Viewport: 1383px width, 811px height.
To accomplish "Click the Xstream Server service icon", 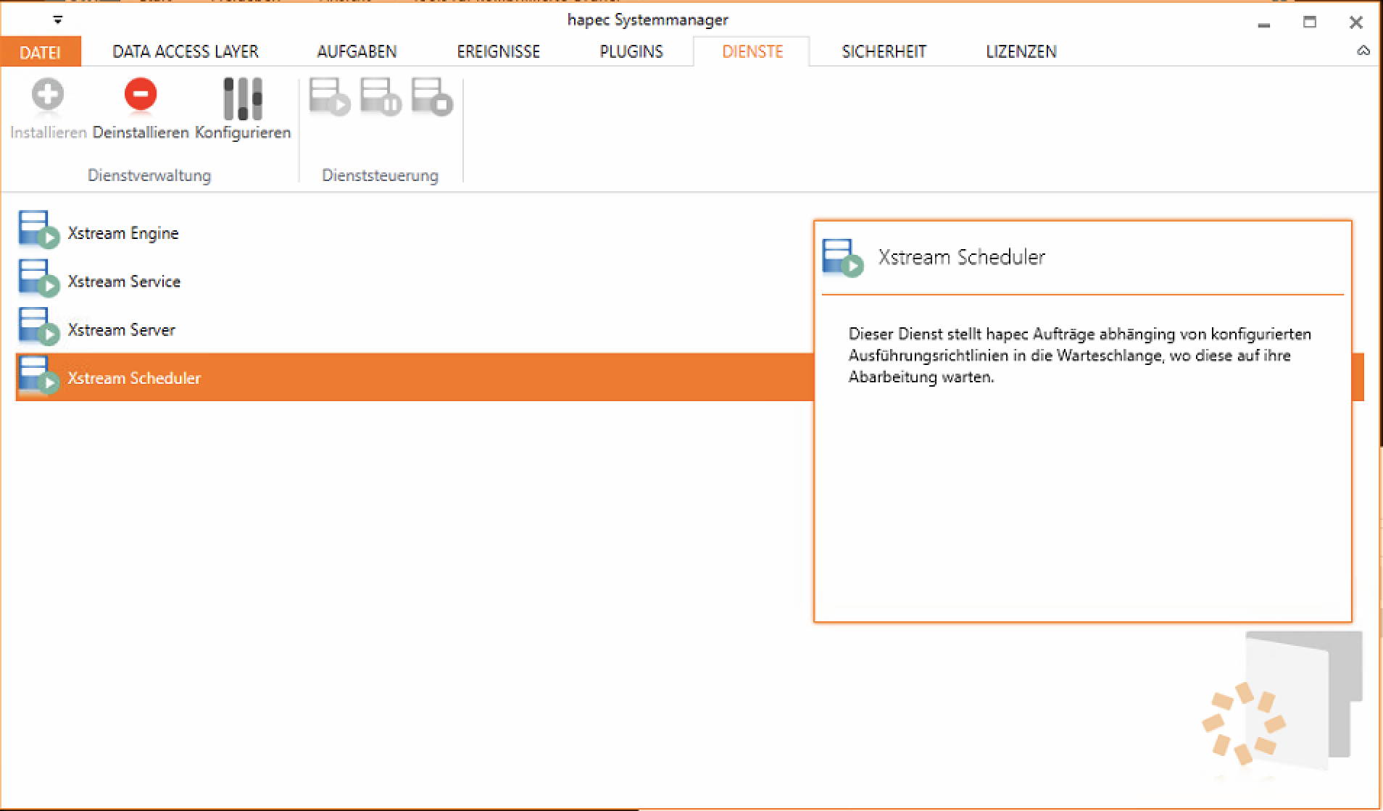I will coord(38,327).
